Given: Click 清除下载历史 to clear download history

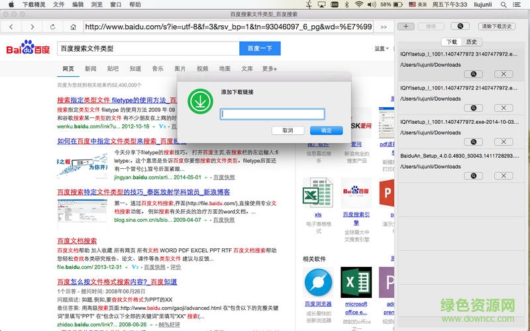Looking at the screenshot, I should (x=497, y=26).
